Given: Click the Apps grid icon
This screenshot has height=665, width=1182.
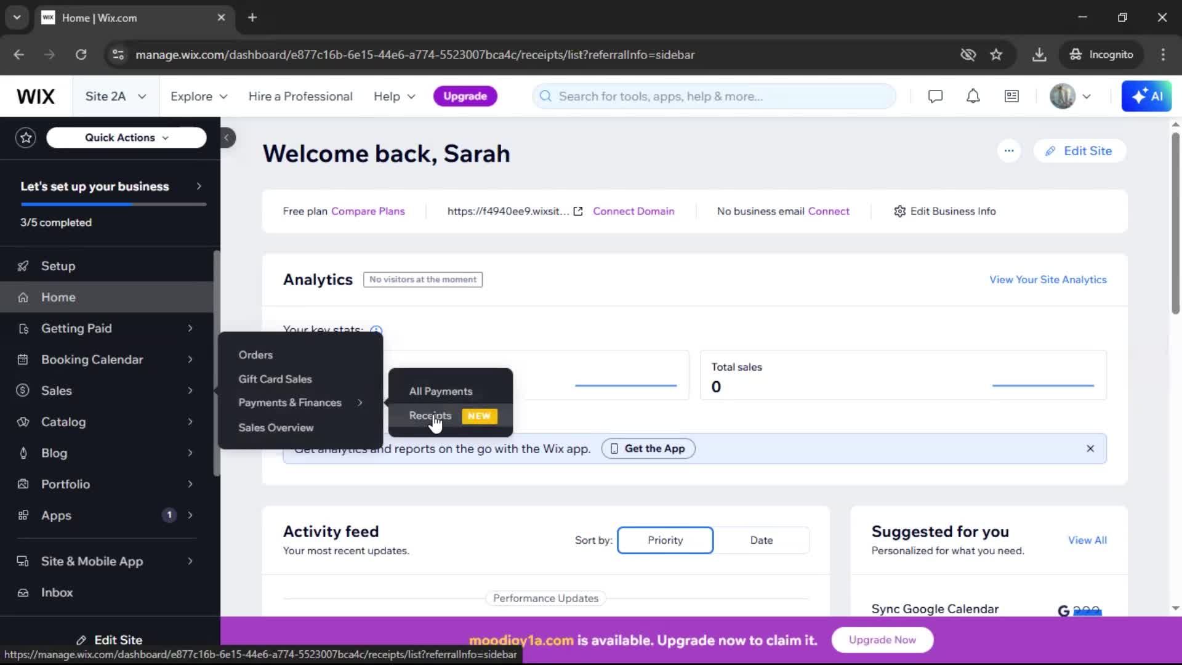Looking at the screenshot, I should [23, 515].
